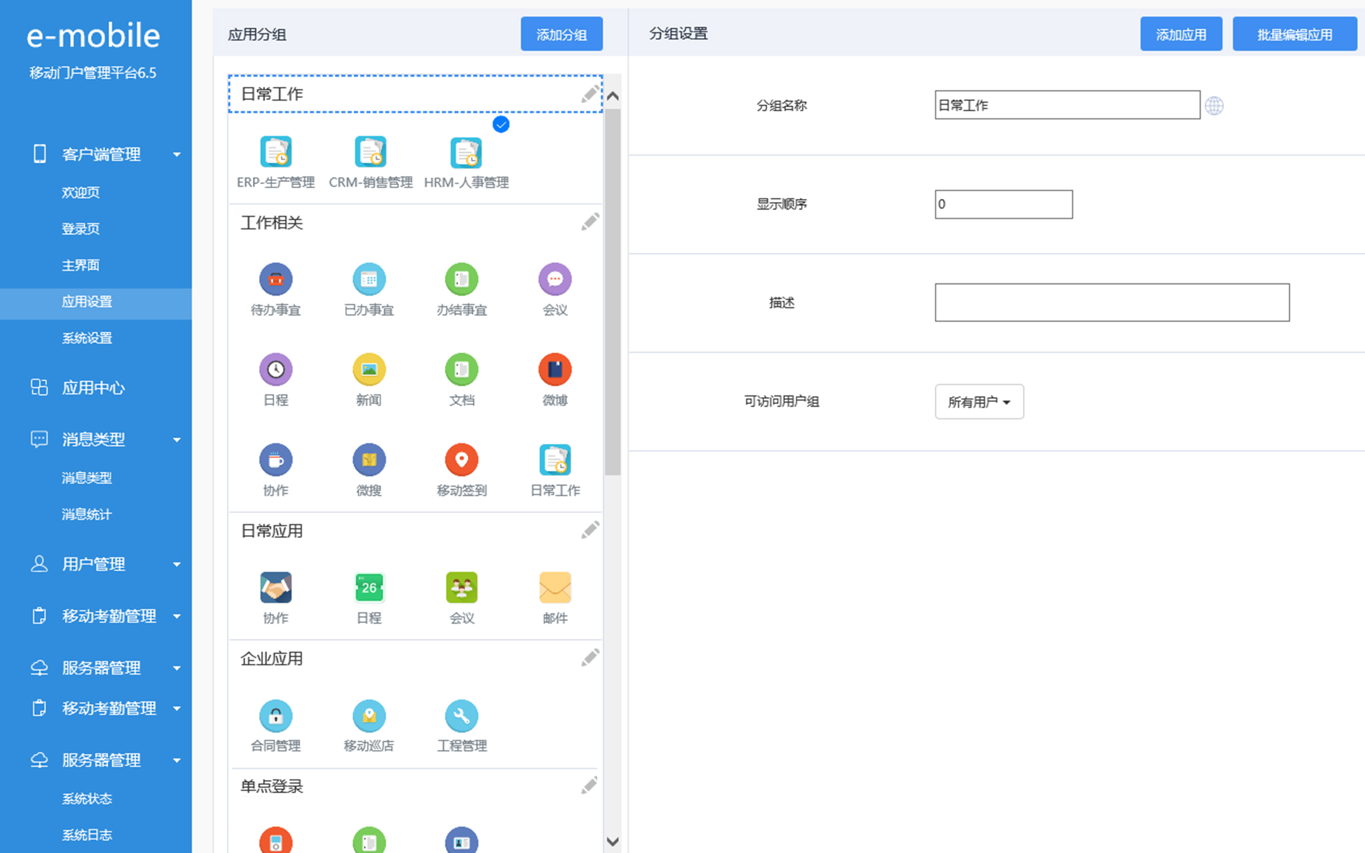This screenshot has width=1365, height=853.
Task: Select the 移动签到 location icon
Action: tap(462, 460)
